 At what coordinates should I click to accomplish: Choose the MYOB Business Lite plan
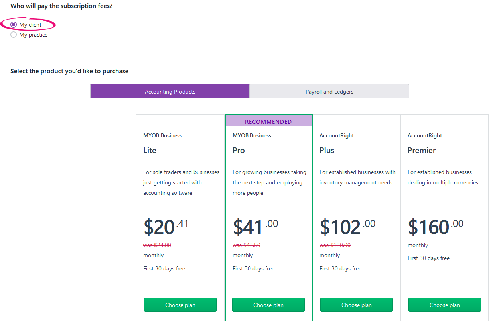pyautogui.click(x=180, y=305)
